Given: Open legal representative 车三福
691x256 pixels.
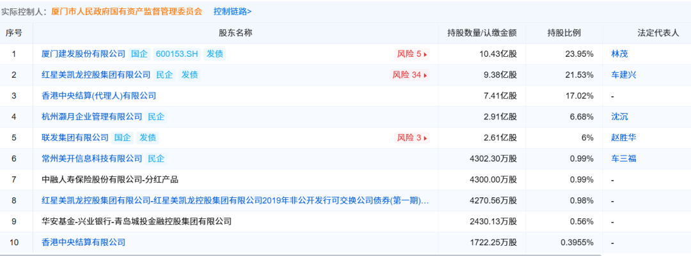Looking at the screenshot, I should point(624,158).
